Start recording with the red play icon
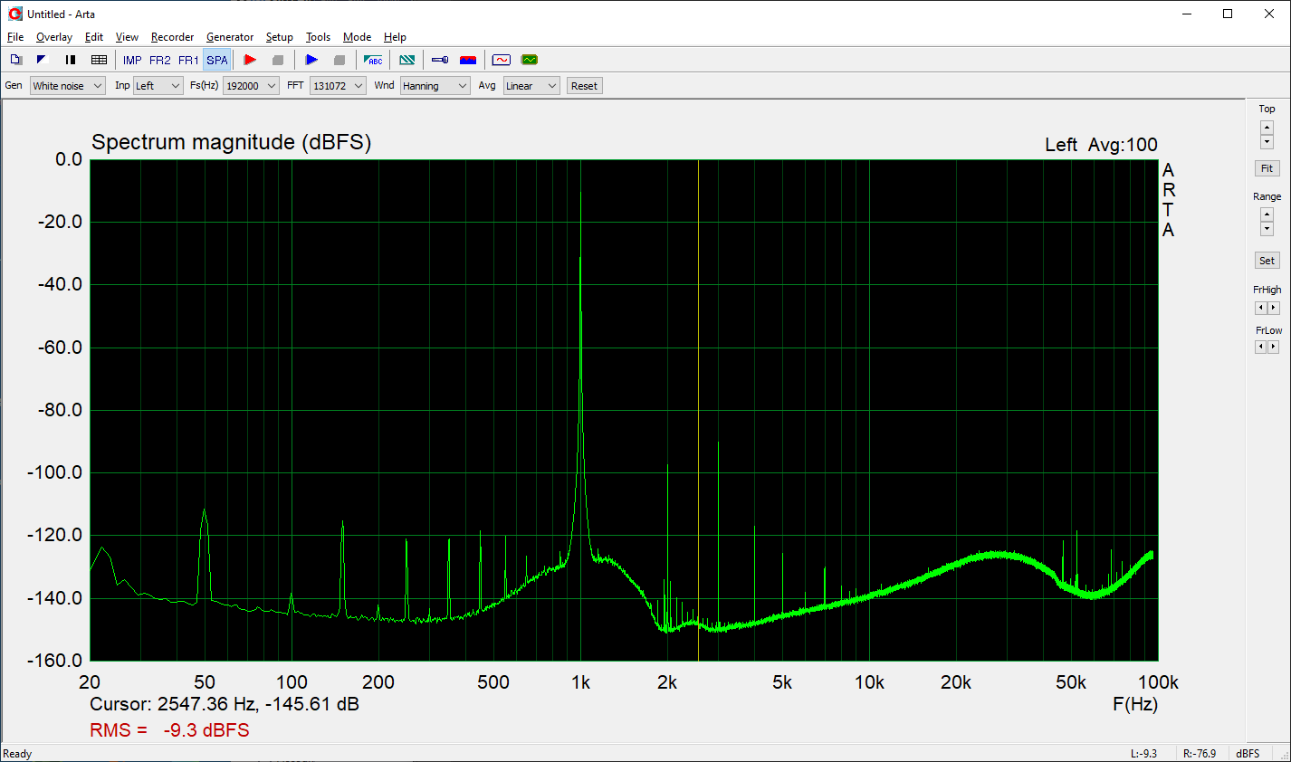This screenshot has width=1291, height=762. (250, 60)
